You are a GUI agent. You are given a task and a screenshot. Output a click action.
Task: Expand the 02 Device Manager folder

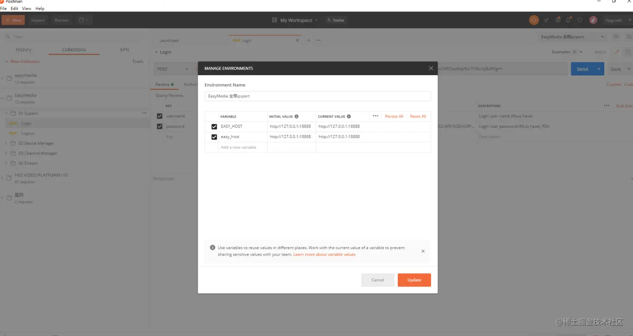click(6, 143)
